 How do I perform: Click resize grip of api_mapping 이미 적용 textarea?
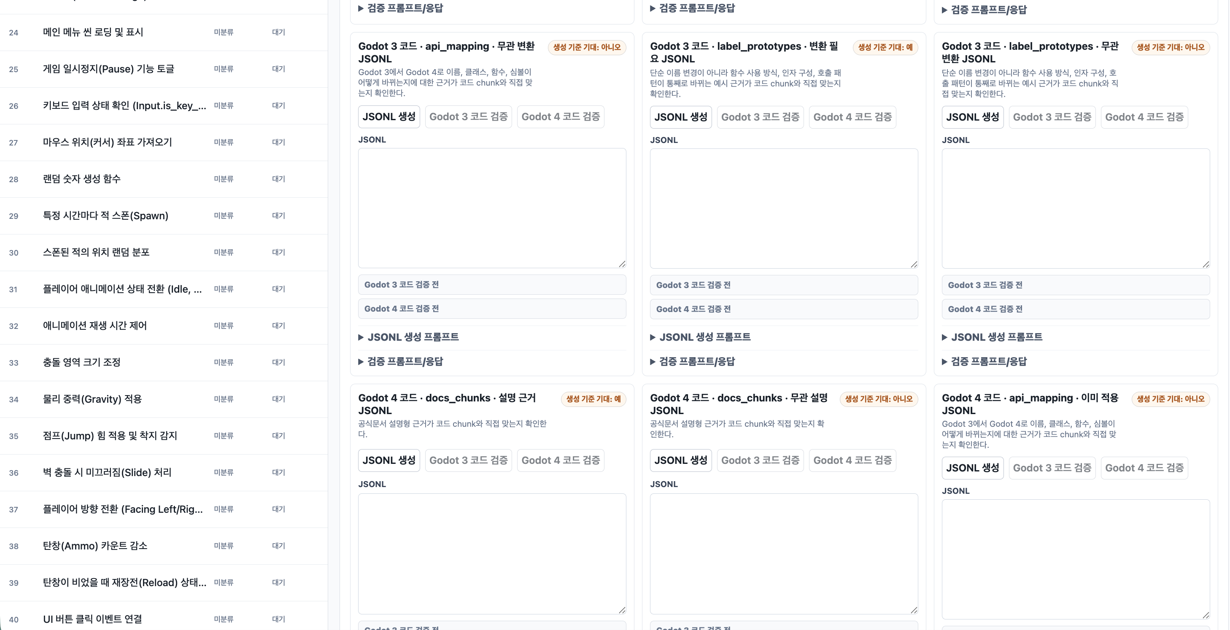(1206, 615)
